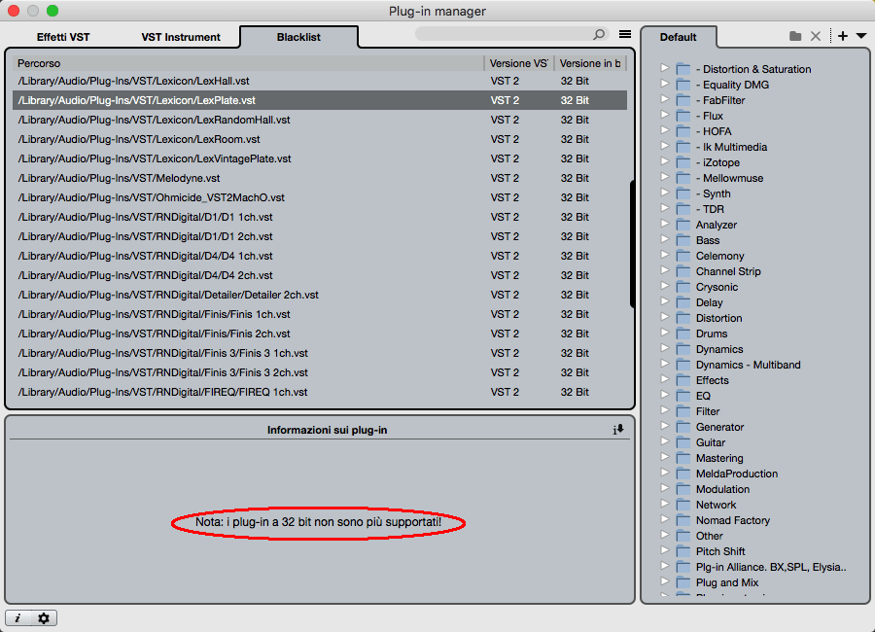Select the Filter folder
This screenshot has height=632, width=875.
pos(708,411)
